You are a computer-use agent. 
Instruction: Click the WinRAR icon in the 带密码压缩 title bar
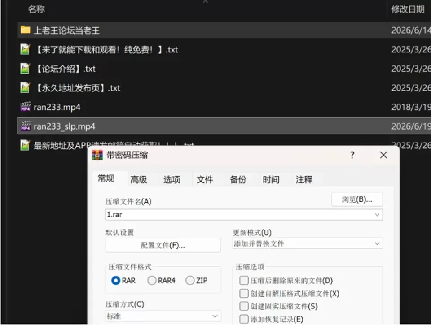(x=97, y=155)
